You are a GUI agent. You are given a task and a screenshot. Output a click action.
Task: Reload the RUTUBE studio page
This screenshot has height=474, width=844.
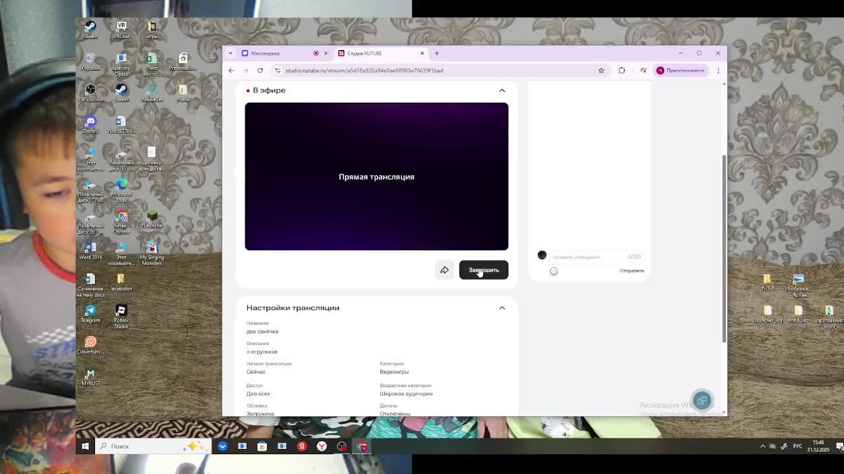tap(260, 70)
